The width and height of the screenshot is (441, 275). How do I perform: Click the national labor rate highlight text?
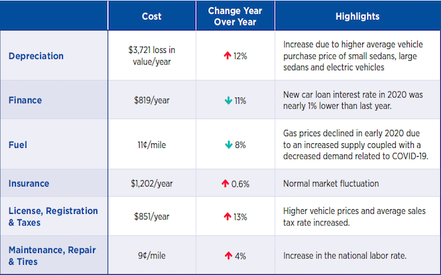[345, 256]
